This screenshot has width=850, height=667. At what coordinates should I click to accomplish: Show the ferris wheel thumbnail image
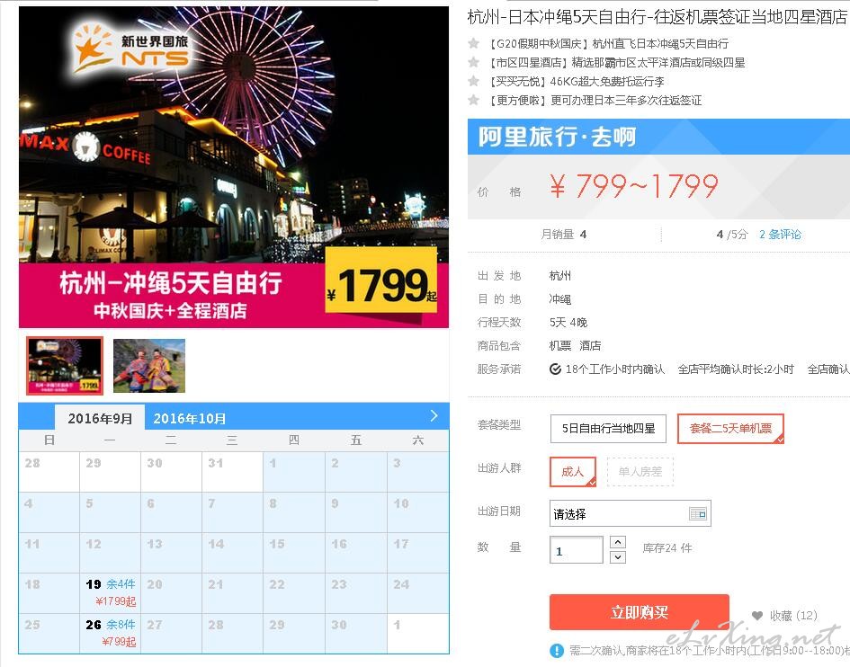[x=65, y=366]
